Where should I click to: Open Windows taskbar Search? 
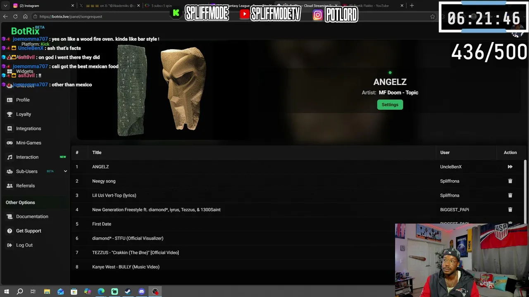pos(20,292)
